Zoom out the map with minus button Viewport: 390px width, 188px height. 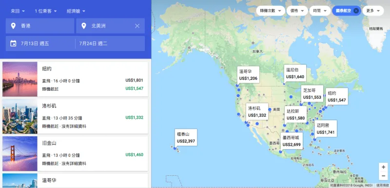tap(383, 176)
